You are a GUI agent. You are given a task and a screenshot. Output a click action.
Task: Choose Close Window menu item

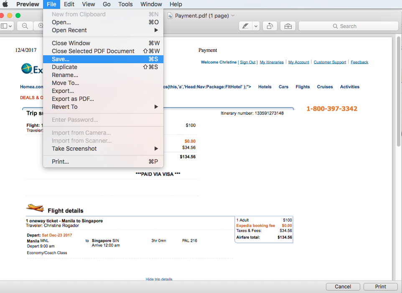click(x=103, y=43)
